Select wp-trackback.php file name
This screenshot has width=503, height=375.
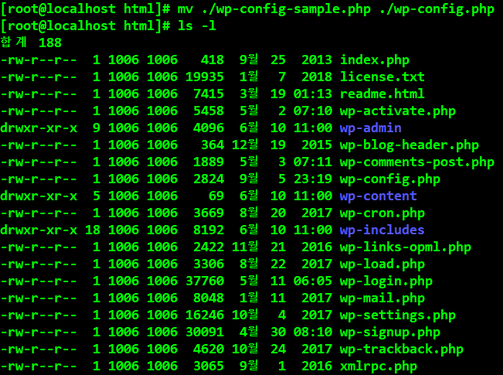(x=402, y=349)
